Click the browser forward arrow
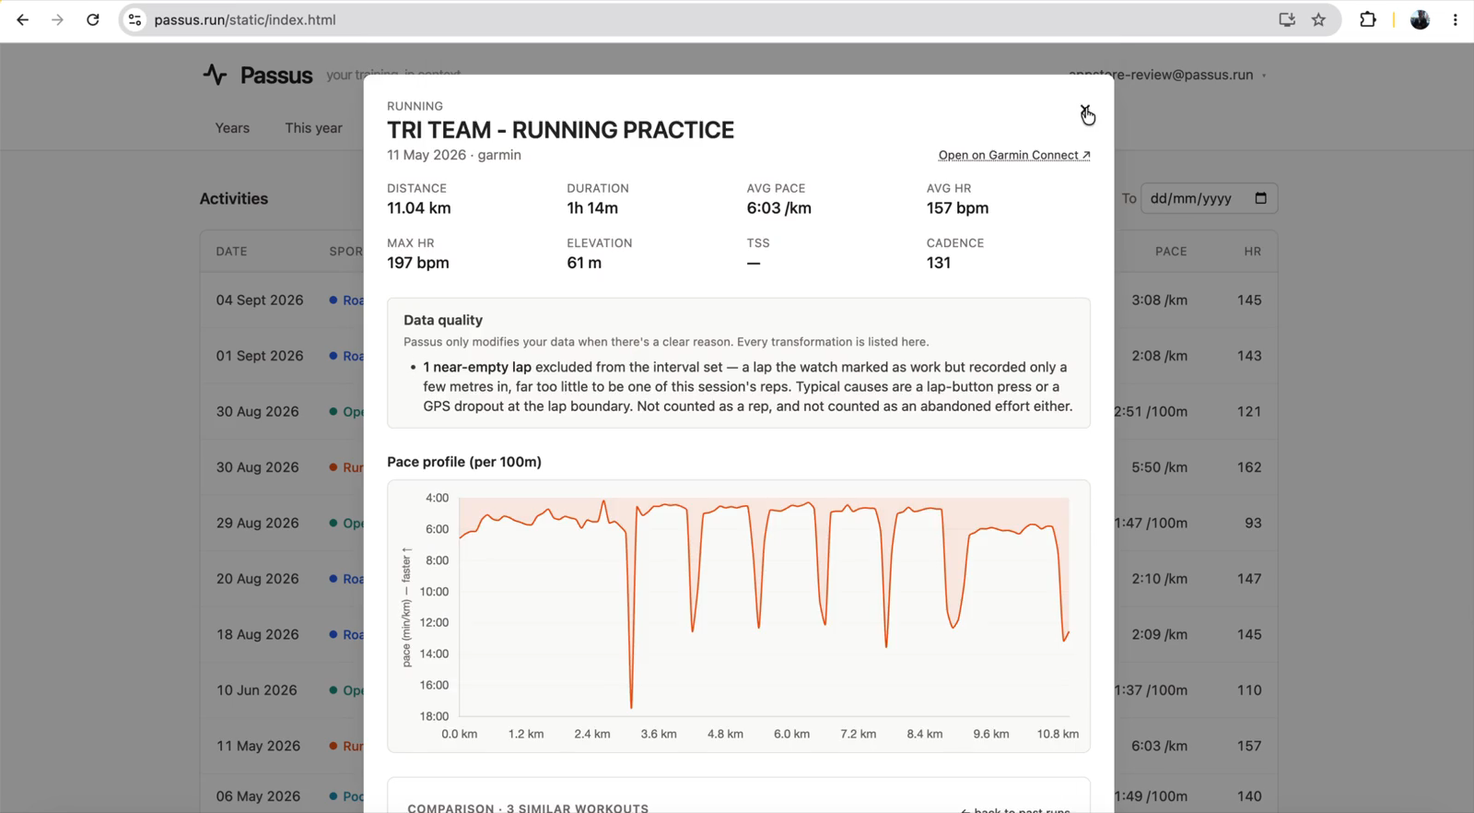The height and width of the screenshot is (813, 1474). (57, 19)
